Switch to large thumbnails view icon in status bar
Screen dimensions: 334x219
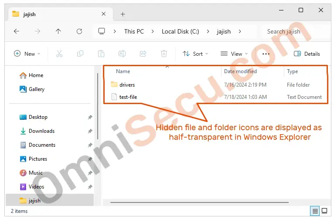324,211
